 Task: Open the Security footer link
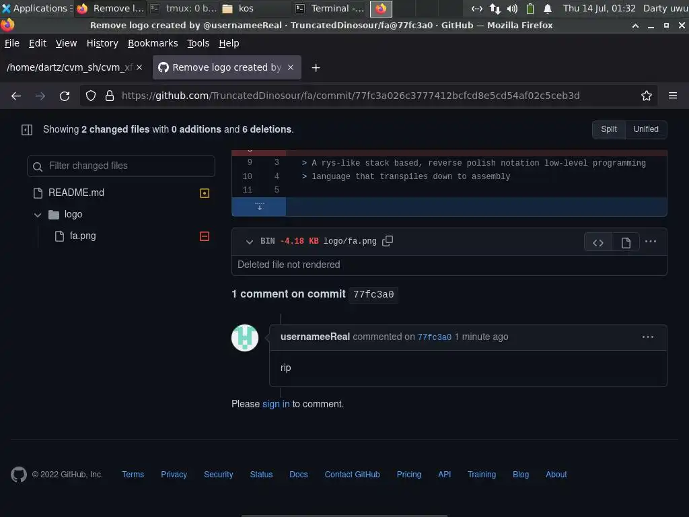[x=218, y=475]
